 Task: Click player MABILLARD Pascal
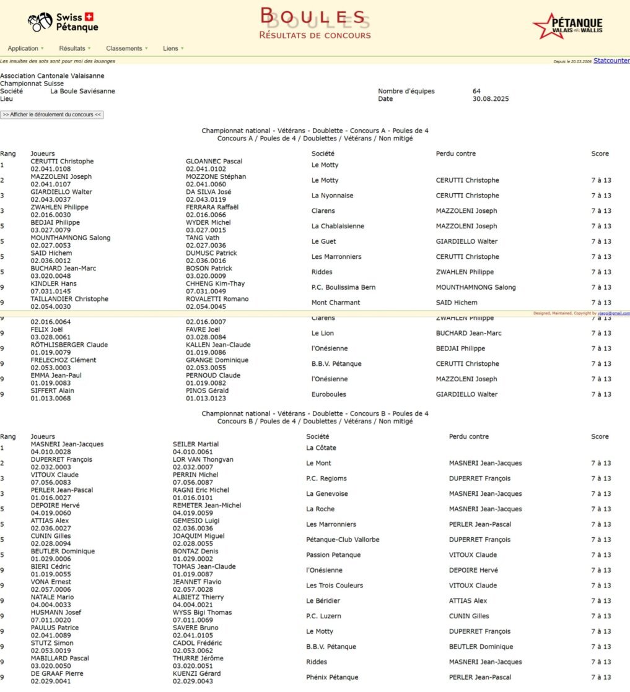click(59, 659)
